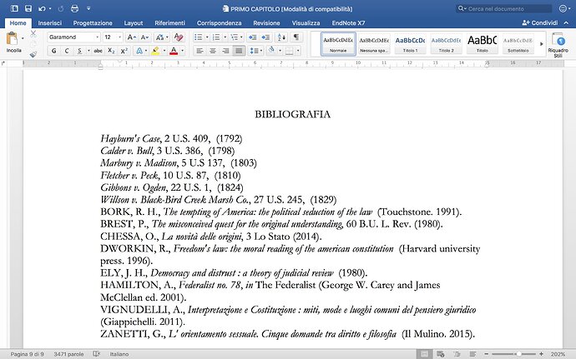576x359 pixels.
Task: Sort text A-Z icon
Action: coord(281,37)
